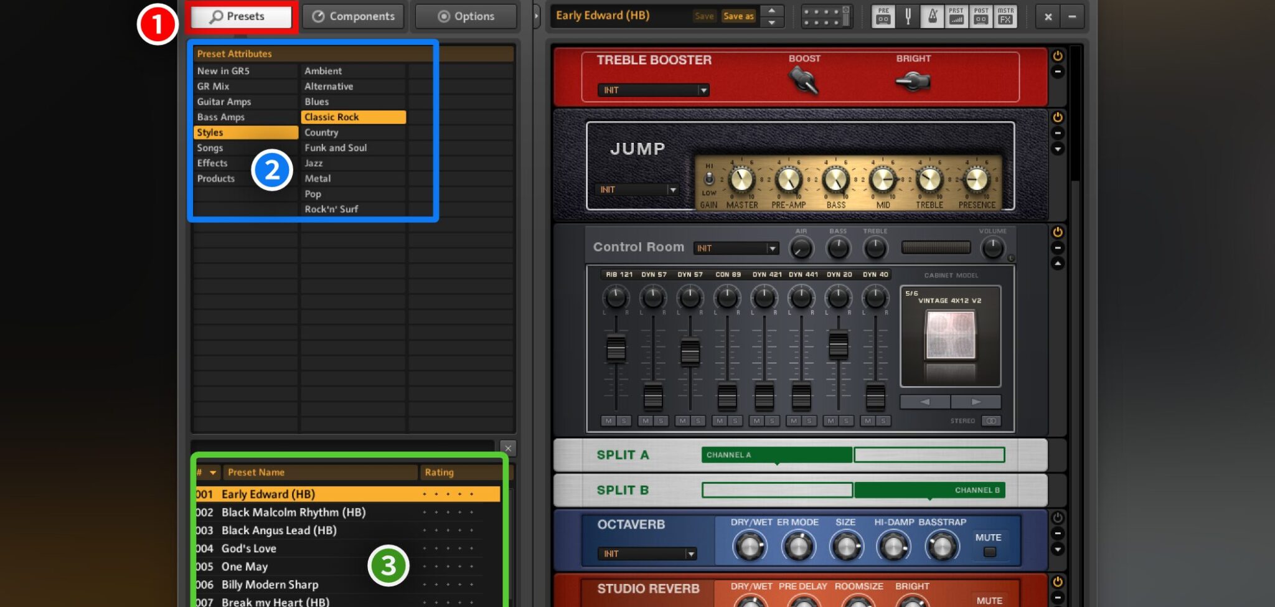
Task: Switch to the Components tab
Action: click(353, 16)
